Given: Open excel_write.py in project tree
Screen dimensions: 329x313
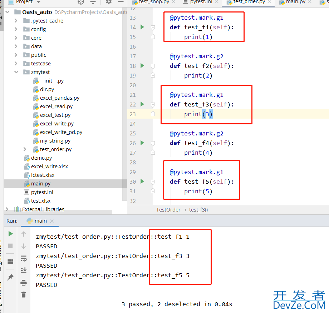Looking at the screenshot, I should click(57, 124).
